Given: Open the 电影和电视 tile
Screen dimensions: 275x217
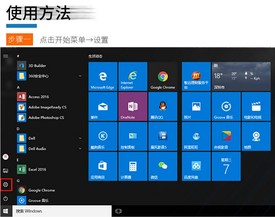Looking at the screenshot, I should pyautogui.click(x=256, y=107).
